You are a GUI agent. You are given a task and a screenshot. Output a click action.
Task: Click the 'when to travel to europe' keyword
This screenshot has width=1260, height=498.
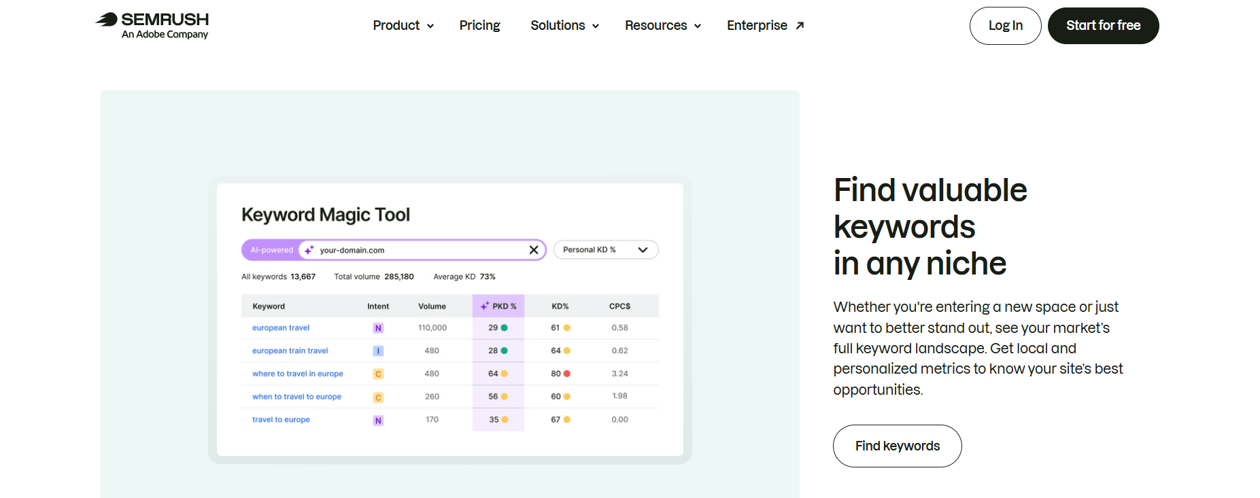point(297,397)
